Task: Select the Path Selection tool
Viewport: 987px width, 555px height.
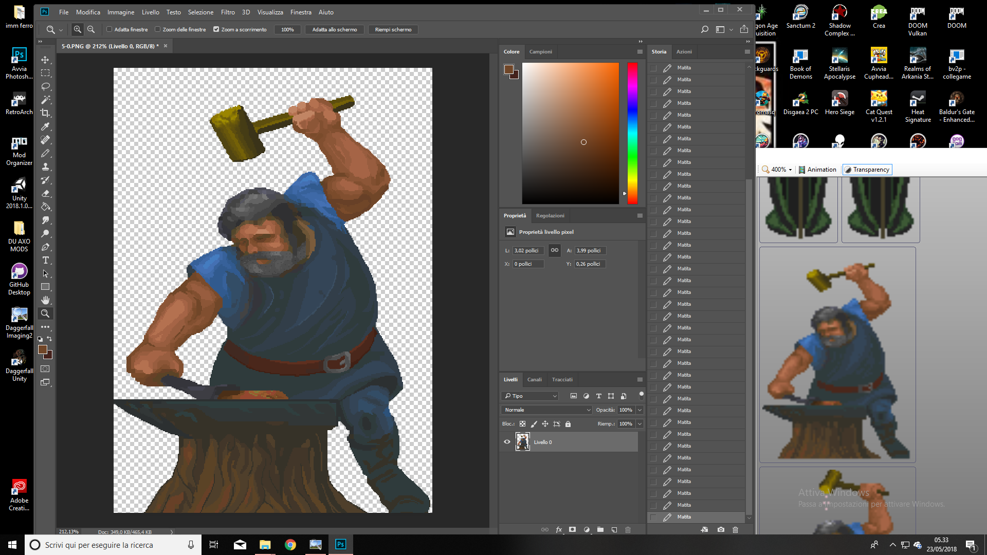Action: 45,273
